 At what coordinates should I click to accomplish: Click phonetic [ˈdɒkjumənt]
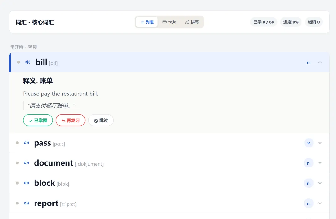[89, 164]
